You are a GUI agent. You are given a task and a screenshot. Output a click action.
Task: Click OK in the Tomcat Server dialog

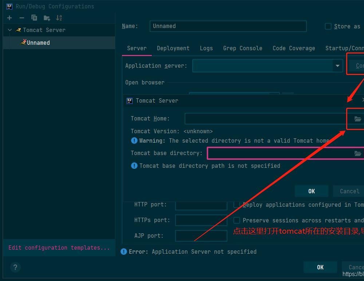[311, 191]
